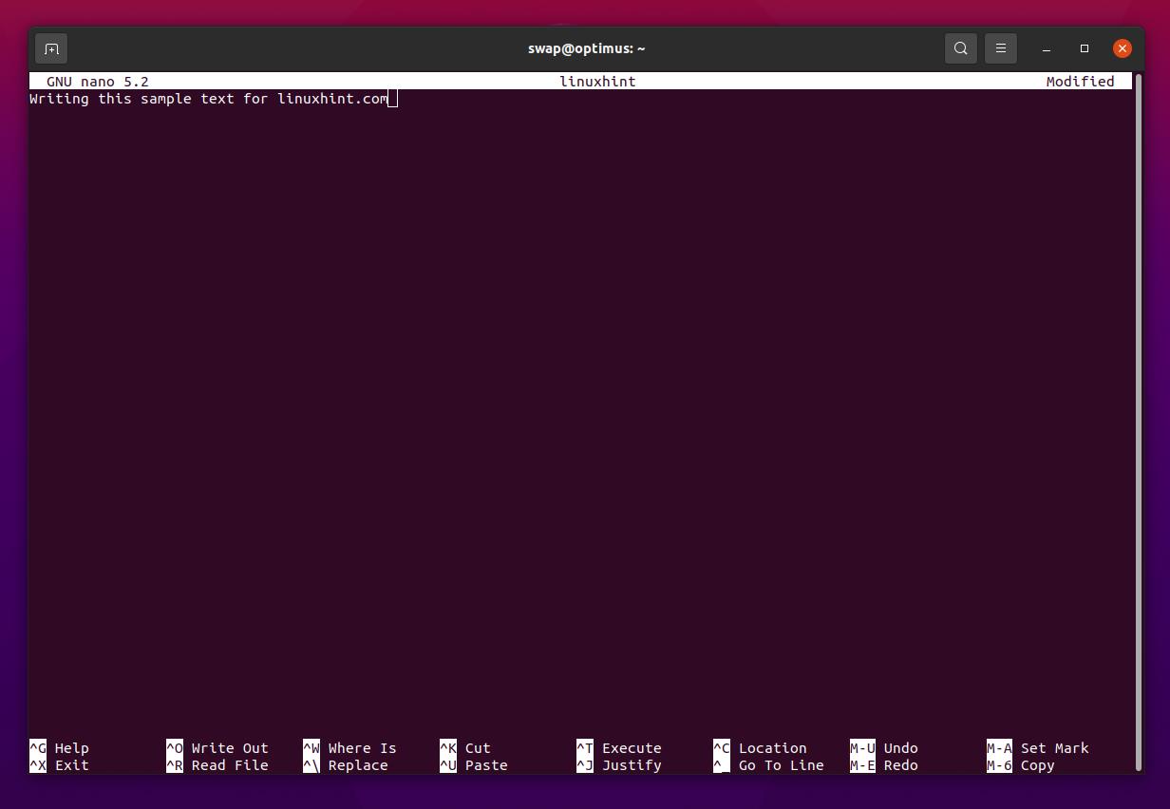
Task: Click the M-A Set Mark shortcut
Action: click(1038, 748)
